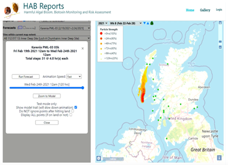
Task: Click the map zoom-in plus button
Action: (220, 23)
